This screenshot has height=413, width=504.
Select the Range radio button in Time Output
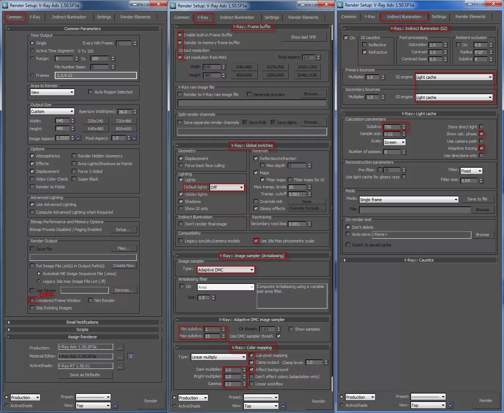point(32,58)
